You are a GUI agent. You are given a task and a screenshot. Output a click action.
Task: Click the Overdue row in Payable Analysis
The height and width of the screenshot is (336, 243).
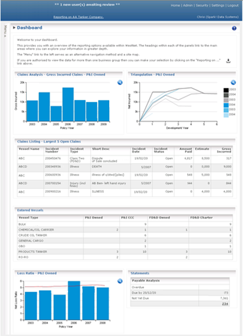[x=180, y=287]
